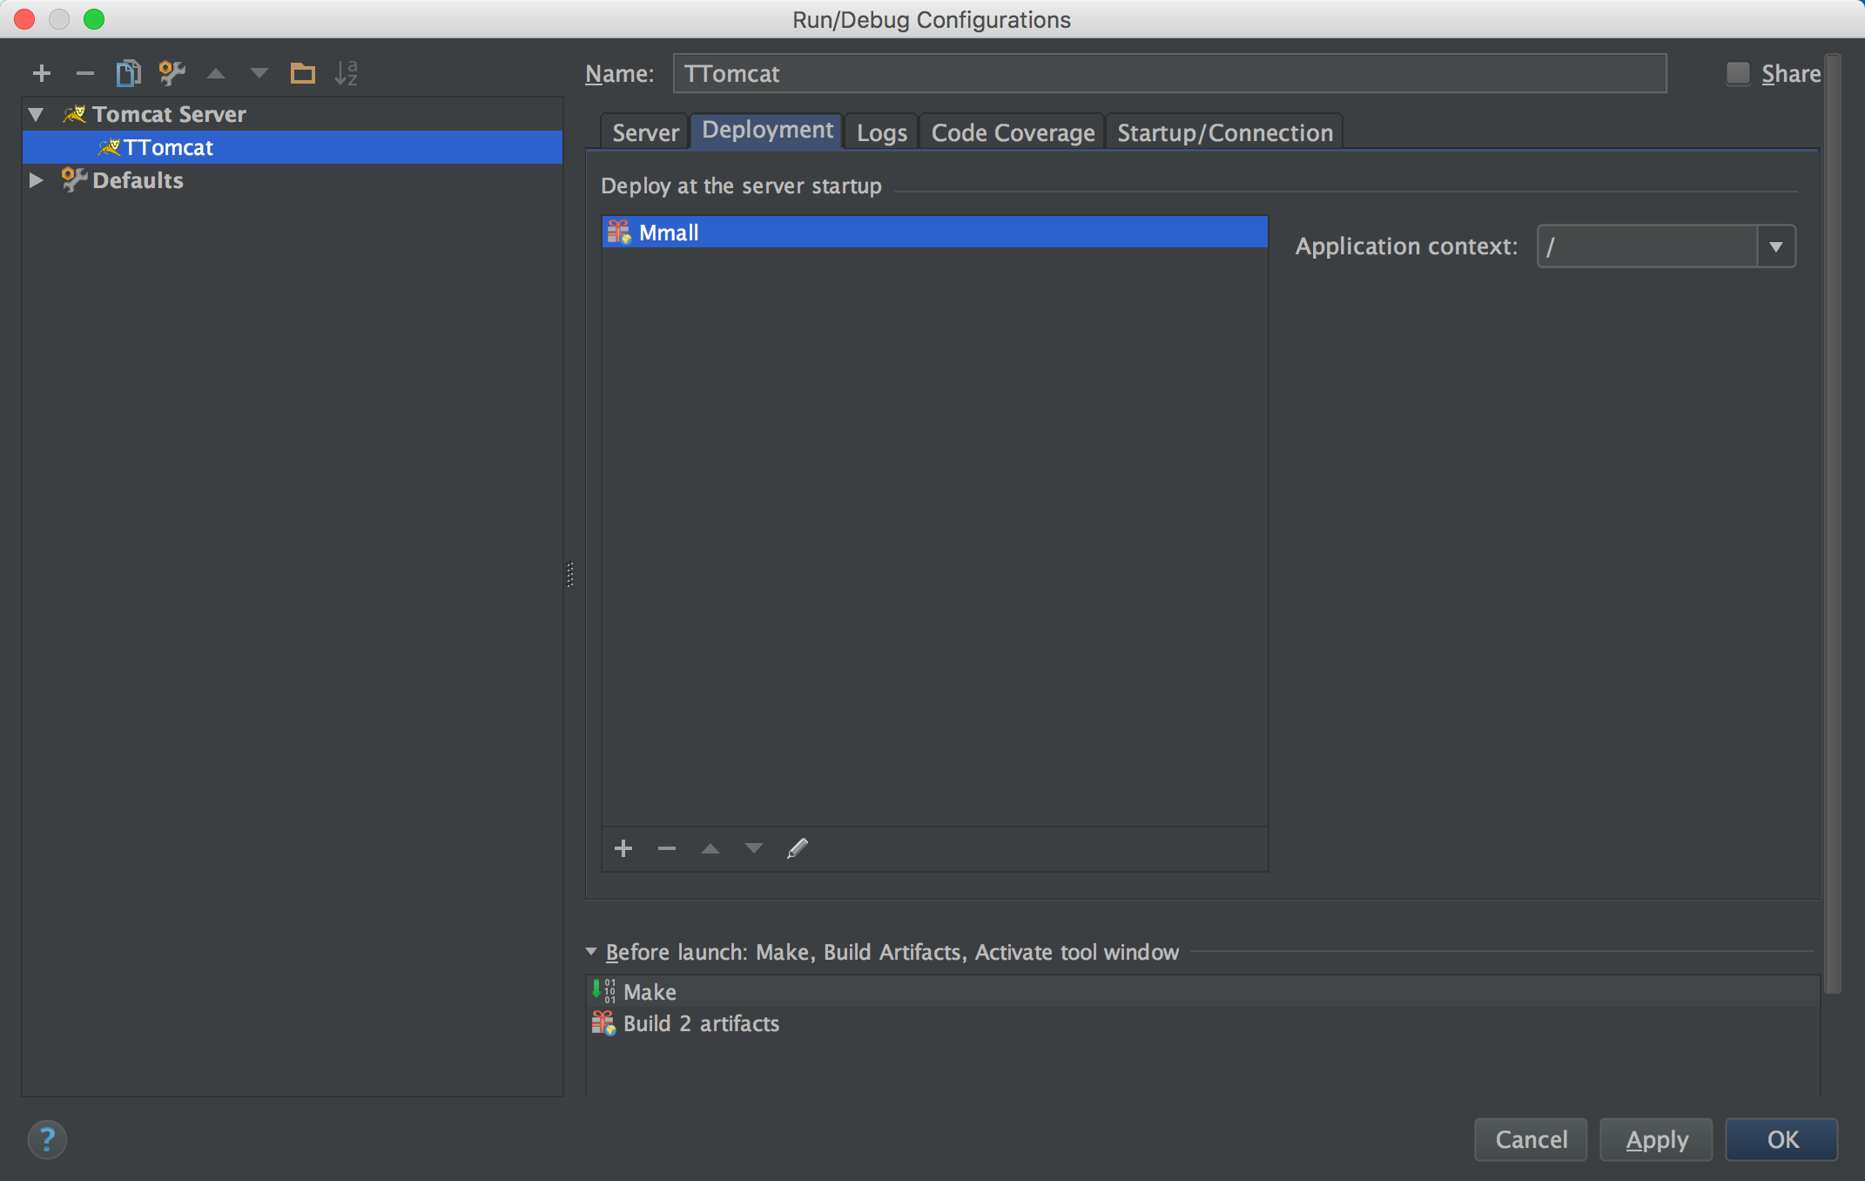Create new configuration folder

point(302,74)
